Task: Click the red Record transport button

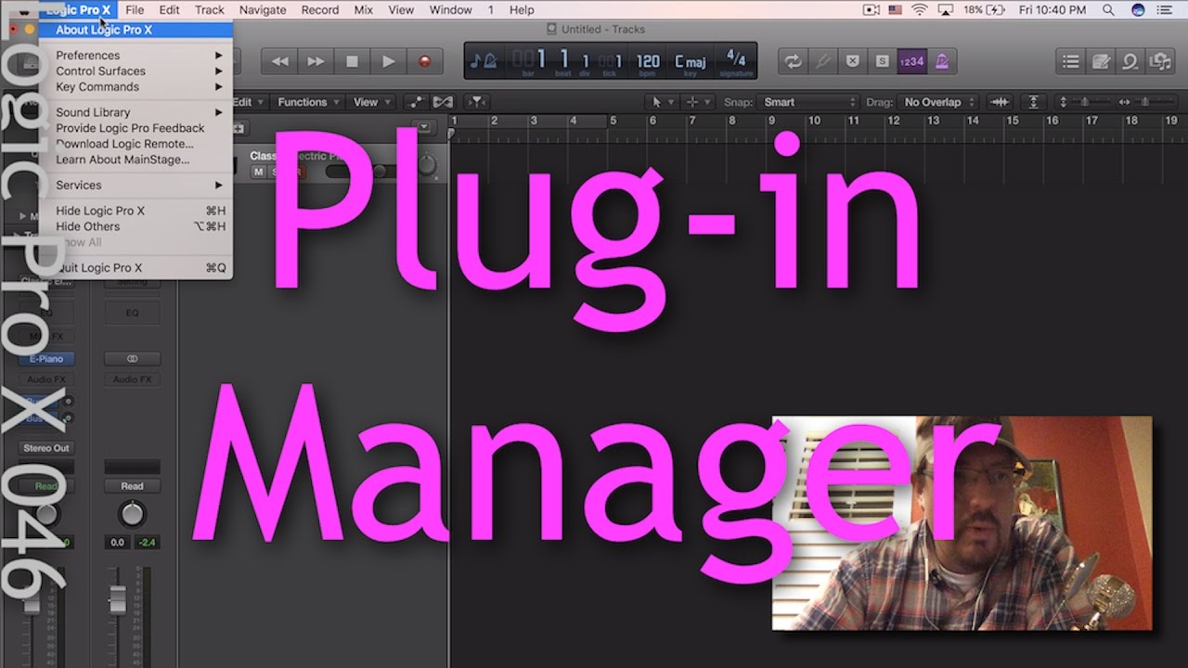Action: point(425,62)
